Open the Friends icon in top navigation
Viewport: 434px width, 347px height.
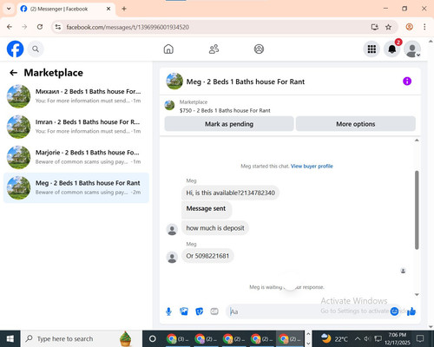pyautogui.click(x=214, y=49)
